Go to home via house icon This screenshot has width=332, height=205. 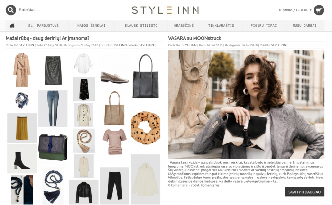point(12,26)
